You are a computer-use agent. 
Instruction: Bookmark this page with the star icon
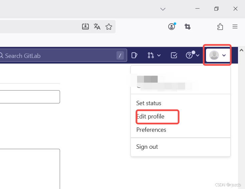[109, 27]
